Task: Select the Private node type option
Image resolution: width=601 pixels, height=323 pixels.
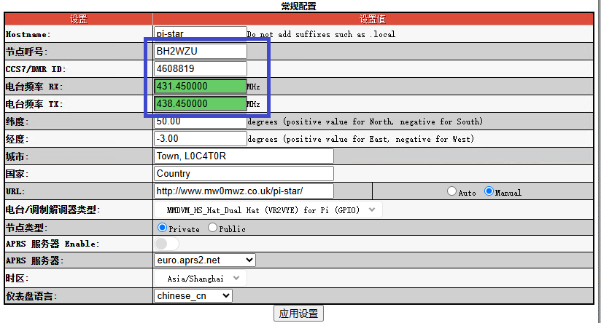Action: coord(163,228)
